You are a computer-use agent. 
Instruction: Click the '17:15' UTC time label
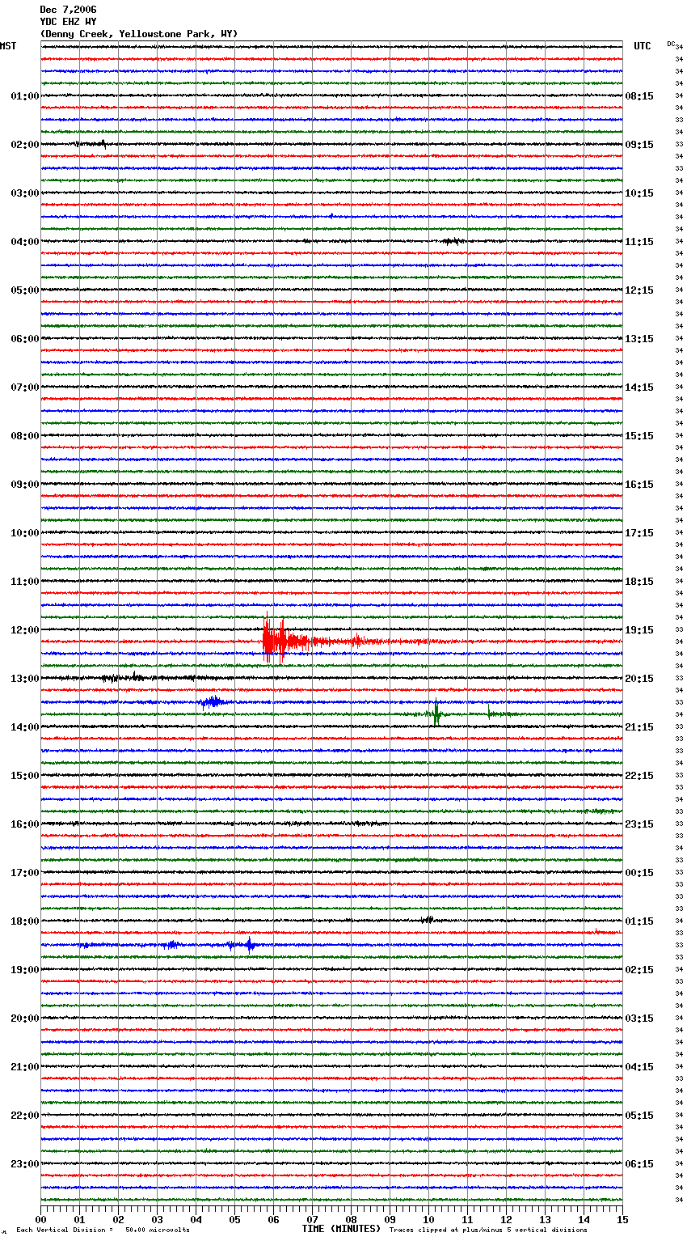coord(639,533)
